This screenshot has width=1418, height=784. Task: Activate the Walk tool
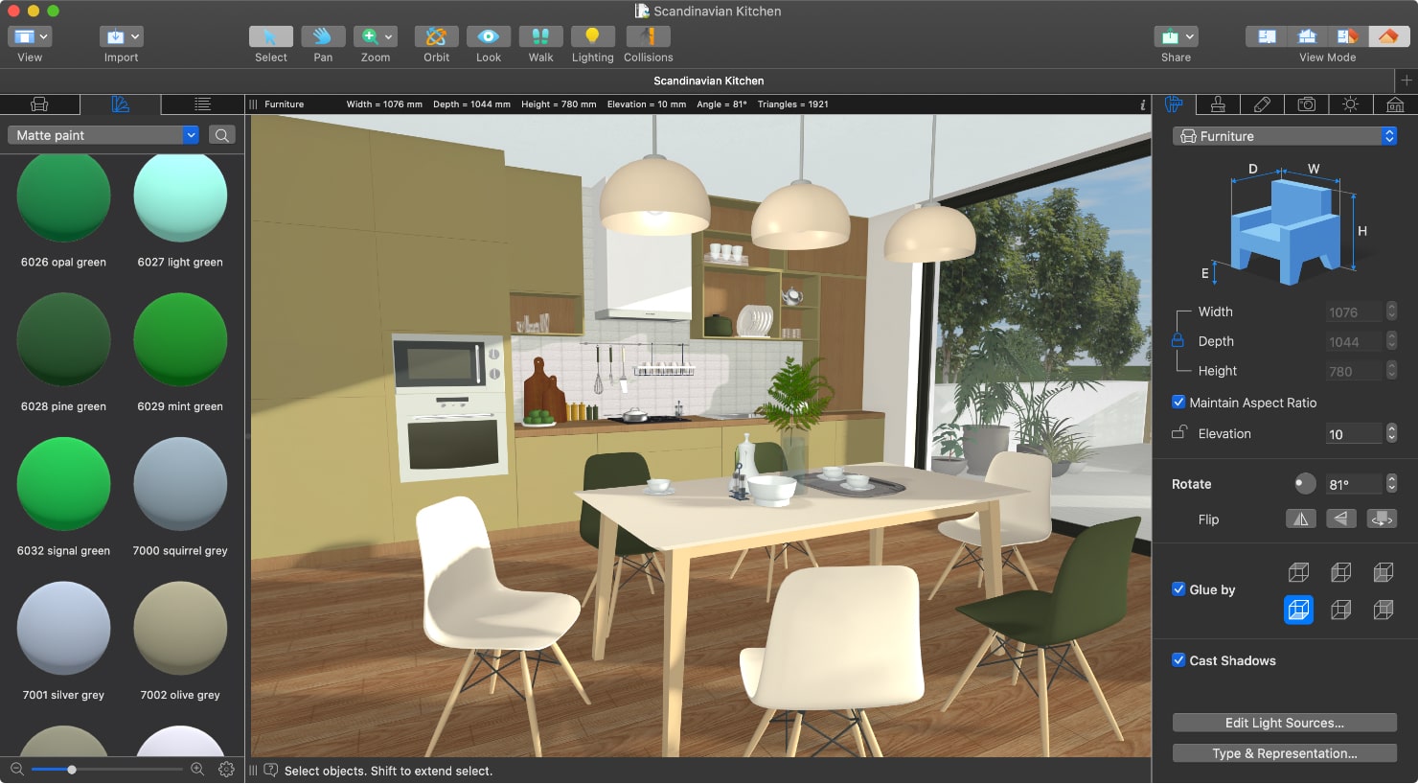[540, 36]
